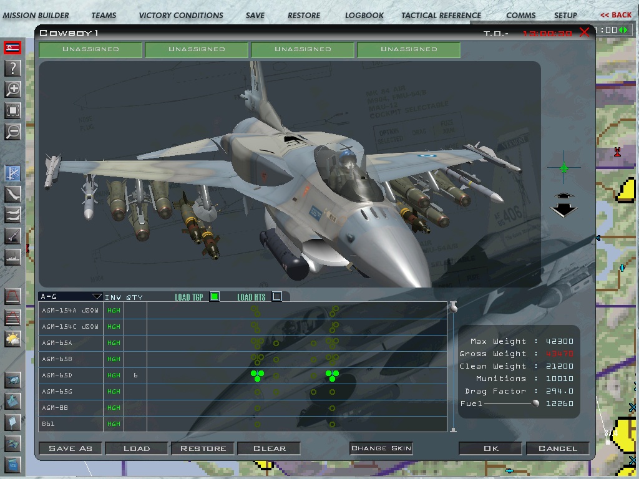Click the 3D F-16 aircraft preview

[x=290, y=175]
